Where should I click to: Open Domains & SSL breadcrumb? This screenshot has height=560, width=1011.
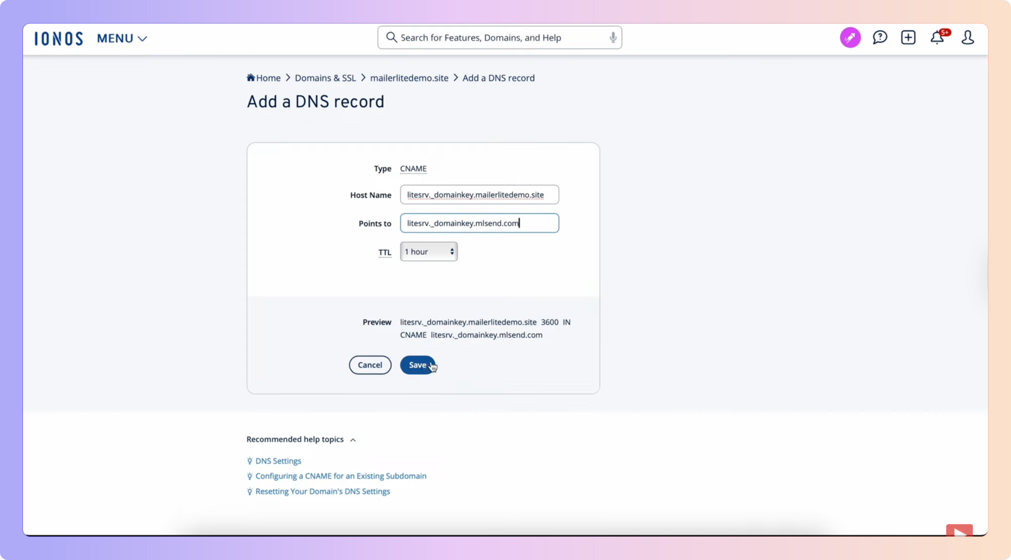click(x=325, y=78)
